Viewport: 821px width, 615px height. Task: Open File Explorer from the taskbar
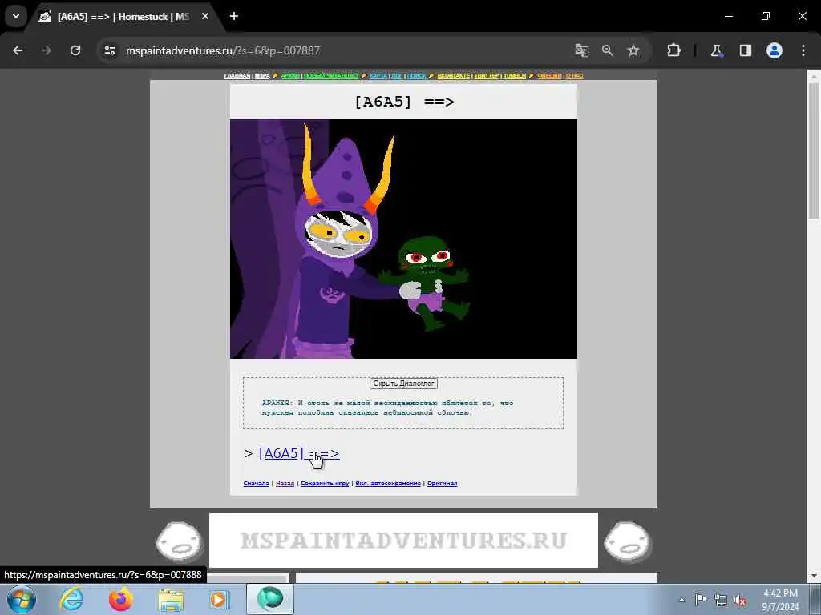pyautogui.click(x=170, y=599)
